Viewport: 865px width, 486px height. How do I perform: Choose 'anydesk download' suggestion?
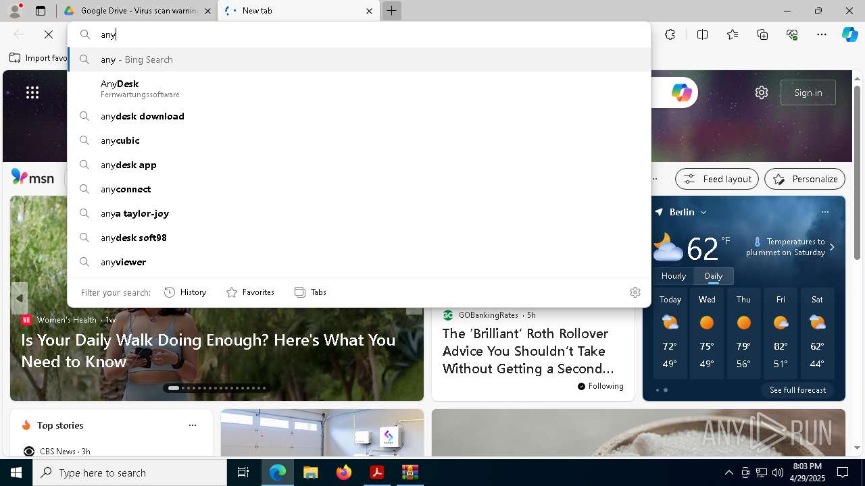click(359, 116)
